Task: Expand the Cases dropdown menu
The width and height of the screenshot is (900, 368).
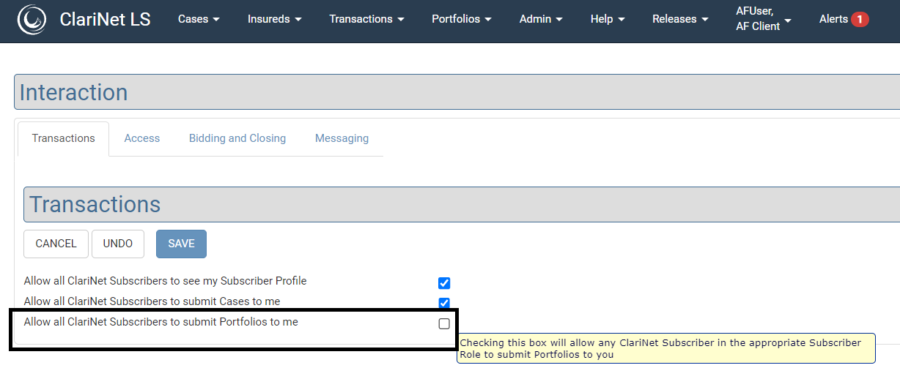Action: pyautogui.click(x=199, y=19)
